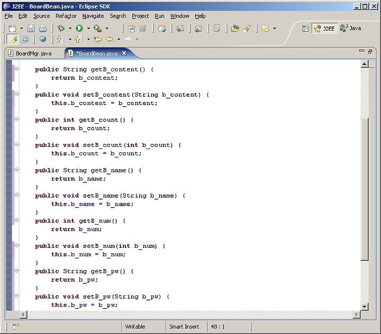Switch to the Java perspective
This screenshot has height=334, width=381.
pos(350,29)
